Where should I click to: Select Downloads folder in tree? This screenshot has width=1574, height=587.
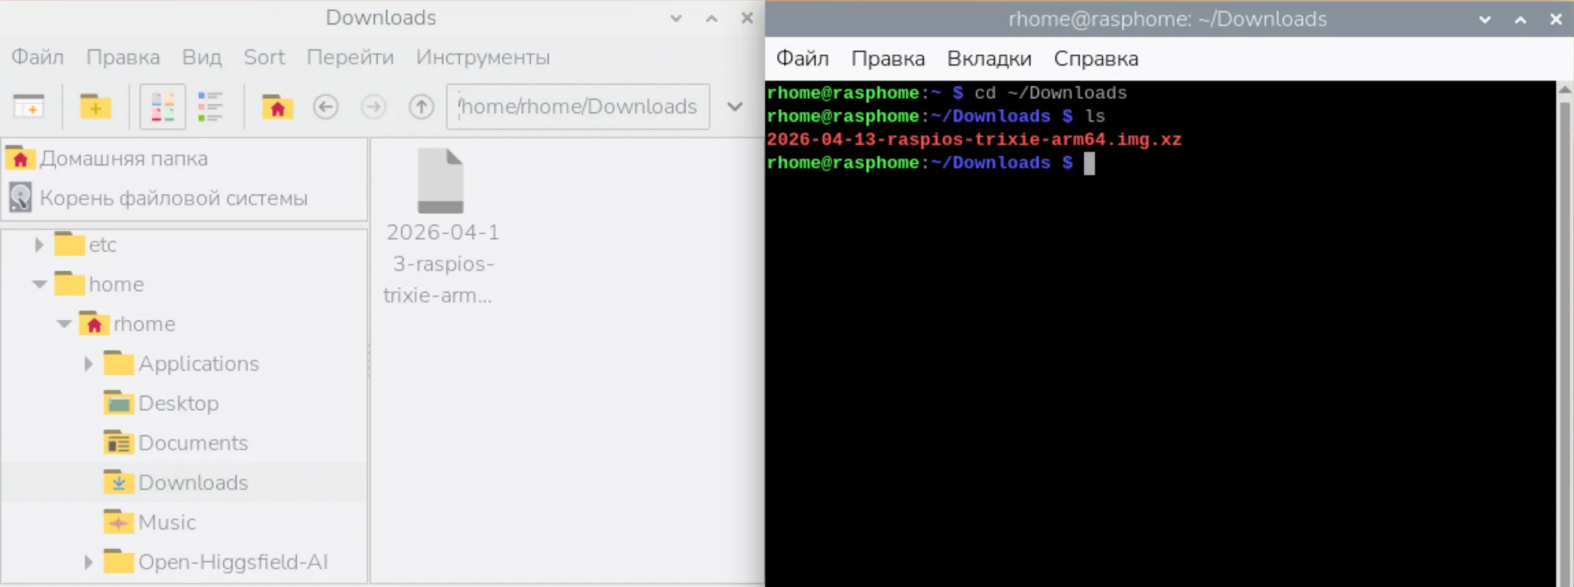coord(193,482)
